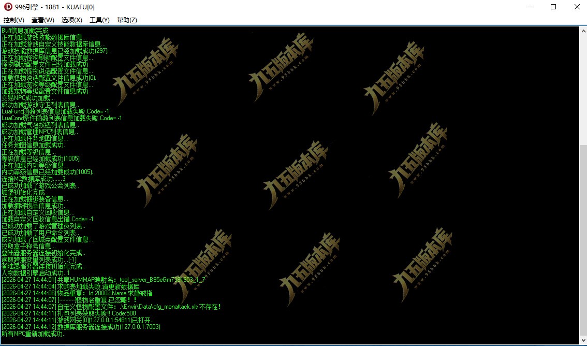587x346 pixels.
Task: Click log line '任务地图信息加载成功.'
Action: (x=33, y=146)
